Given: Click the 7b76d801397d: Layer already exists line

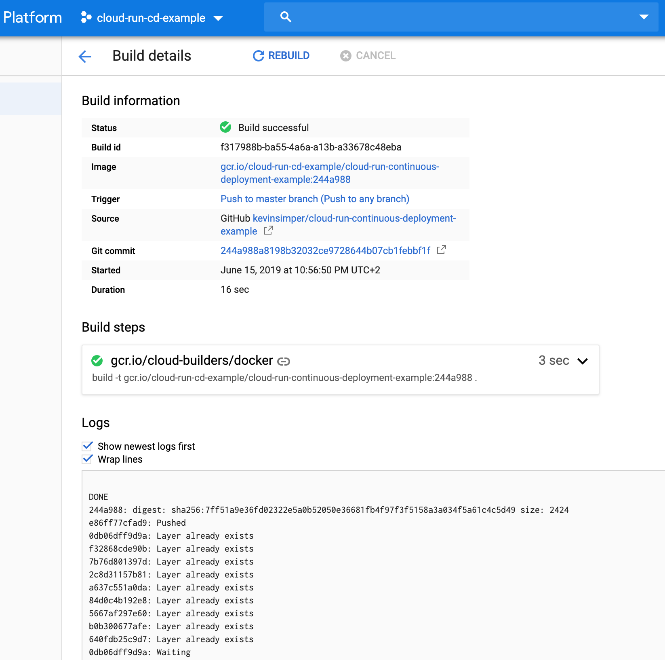Looking at the screenshot, I should pyautogui.click(x=171, y=562).
